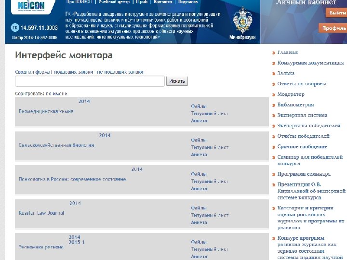Open Программа семинара sidebar link
Image resolution: width=347 pixels, height=260 pixels.
pyautogui.click(x=304, y=174)
